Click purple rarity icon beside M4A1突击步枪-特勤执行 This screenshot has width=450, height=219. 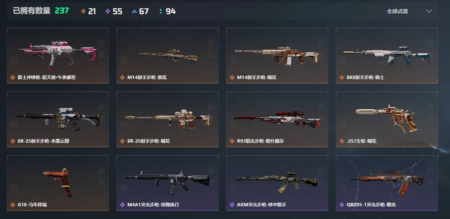coord(122,205)
